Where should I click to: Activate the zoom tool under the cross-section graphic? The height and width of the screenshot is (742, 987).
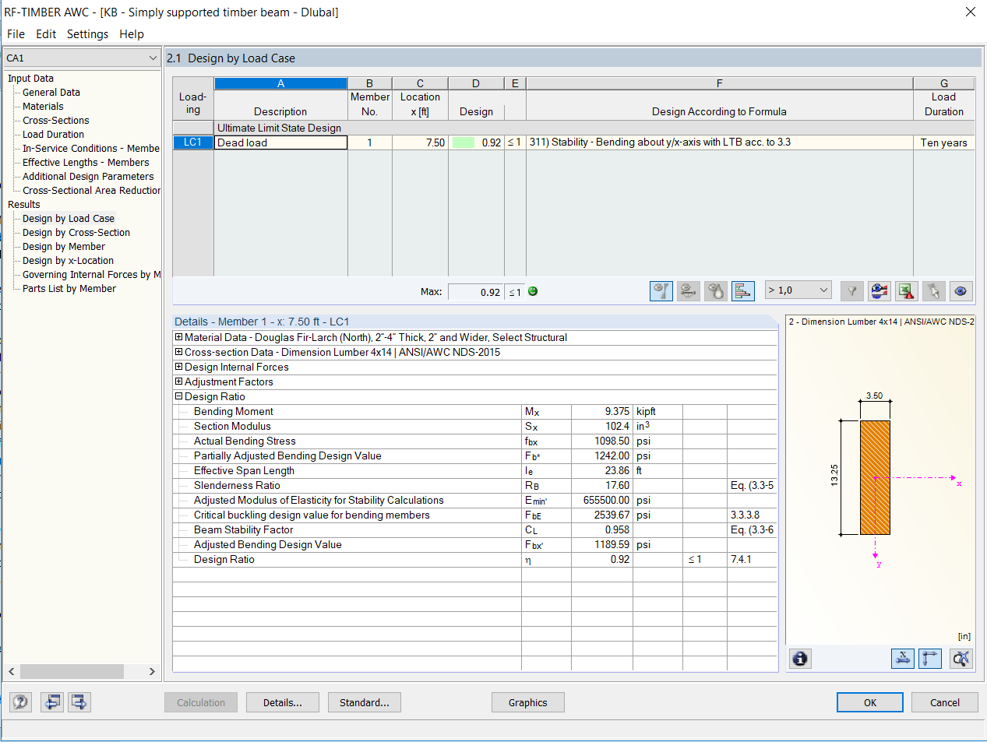(x=961, y=659)
